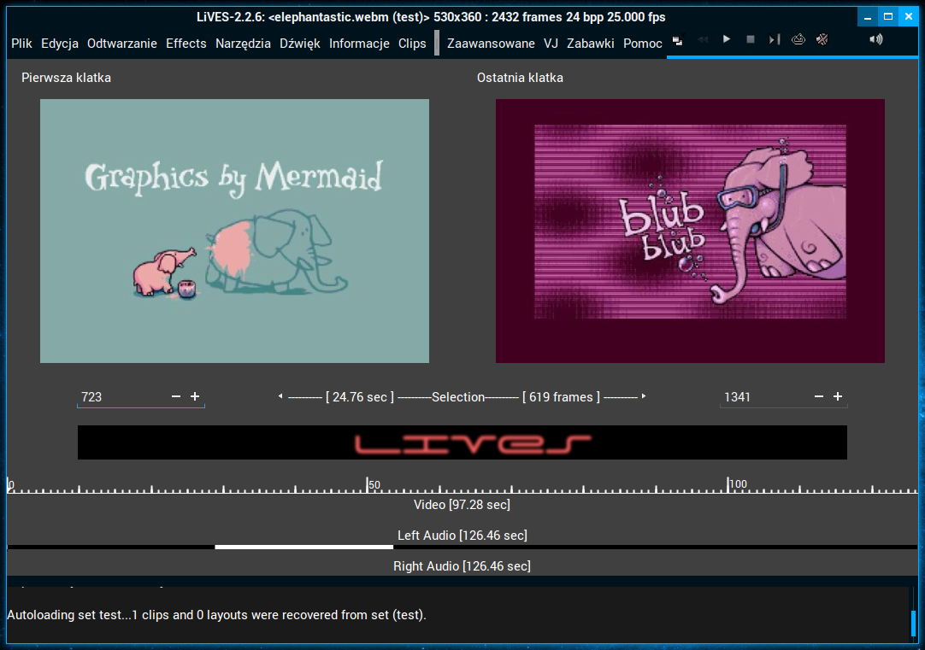Start playback with the play icon
Screen dimensions: 925x650
(726, 39)
